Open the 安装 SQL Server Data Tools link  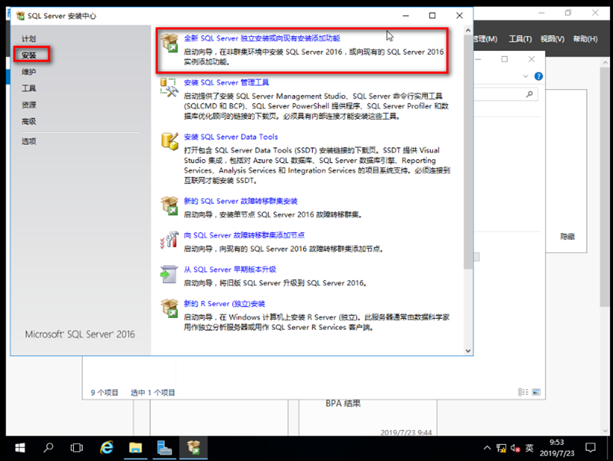coord(230,137)
